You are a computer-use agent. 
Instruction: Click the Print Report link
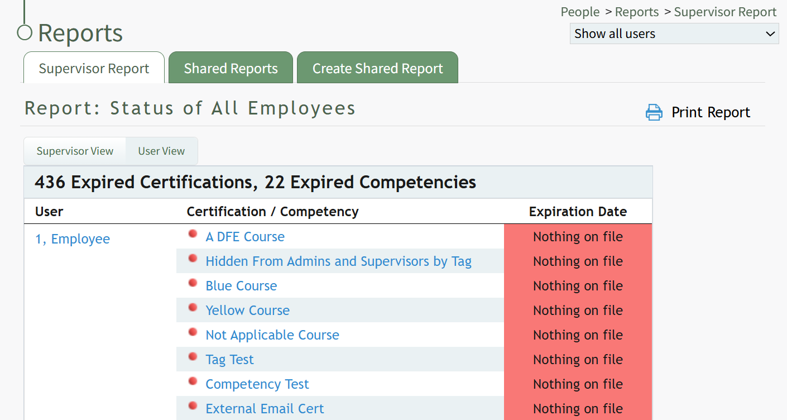click(x=710, y=112)
